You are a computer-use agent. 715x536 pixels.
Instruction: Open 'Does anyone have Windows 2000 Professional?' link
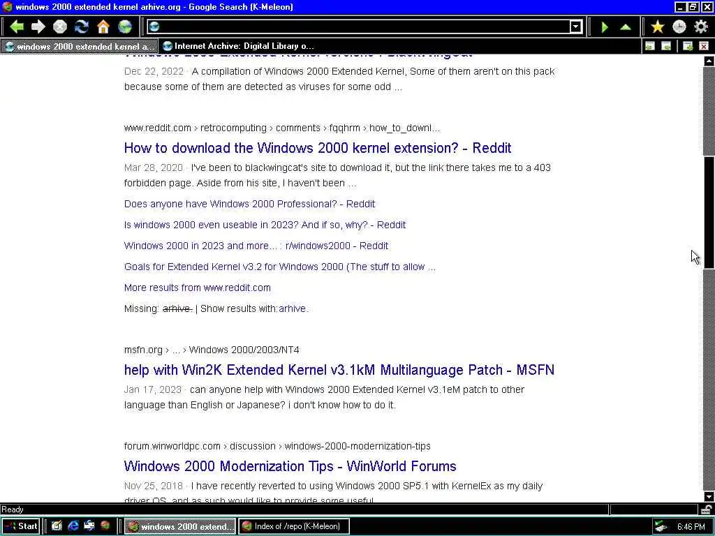[x=249, y=204]
